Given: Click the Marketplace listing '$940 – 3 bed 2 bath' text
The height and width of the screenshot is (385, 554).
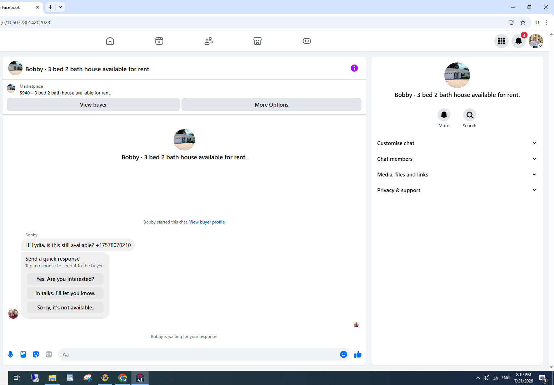Looking at the screenshot, I should click(65, 93).
